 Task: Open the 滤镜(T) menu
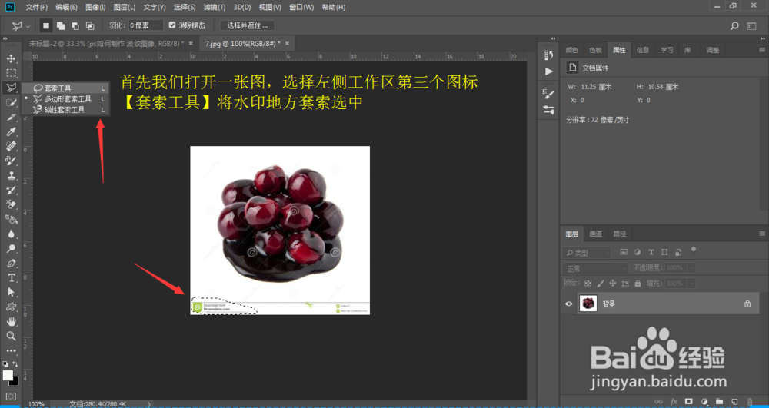point(215,8)
